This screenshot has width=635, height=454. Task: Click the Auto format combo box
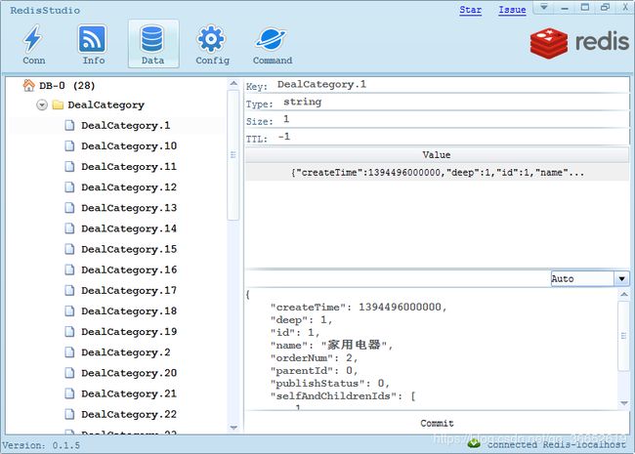tap(590, 279)
